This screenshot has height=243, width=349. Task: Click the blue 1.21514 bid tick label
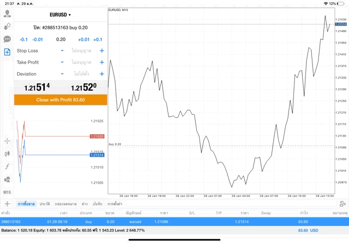click(x=97, y=155)
